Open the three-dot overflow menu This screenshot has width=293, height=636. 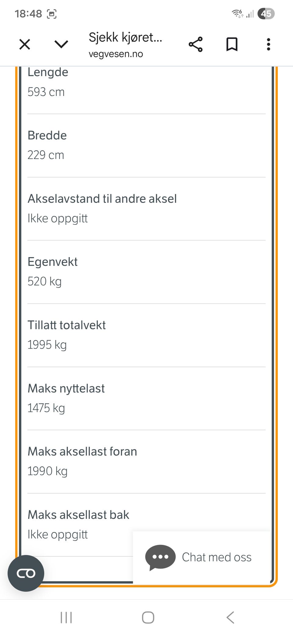[269, 44]
